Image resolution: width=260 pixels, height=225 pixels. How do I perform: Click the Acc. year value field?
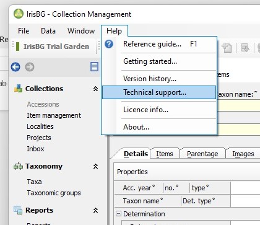point(245,188)
